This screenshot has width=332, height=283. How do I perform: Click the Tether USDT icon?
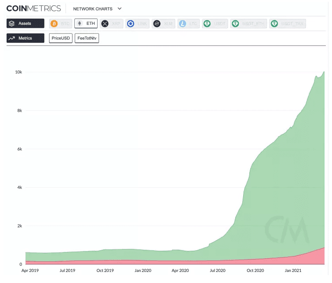point(207,23)
